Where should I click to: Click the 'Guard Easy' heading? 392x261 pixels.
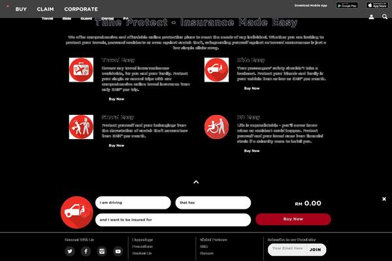coord(118,117)
